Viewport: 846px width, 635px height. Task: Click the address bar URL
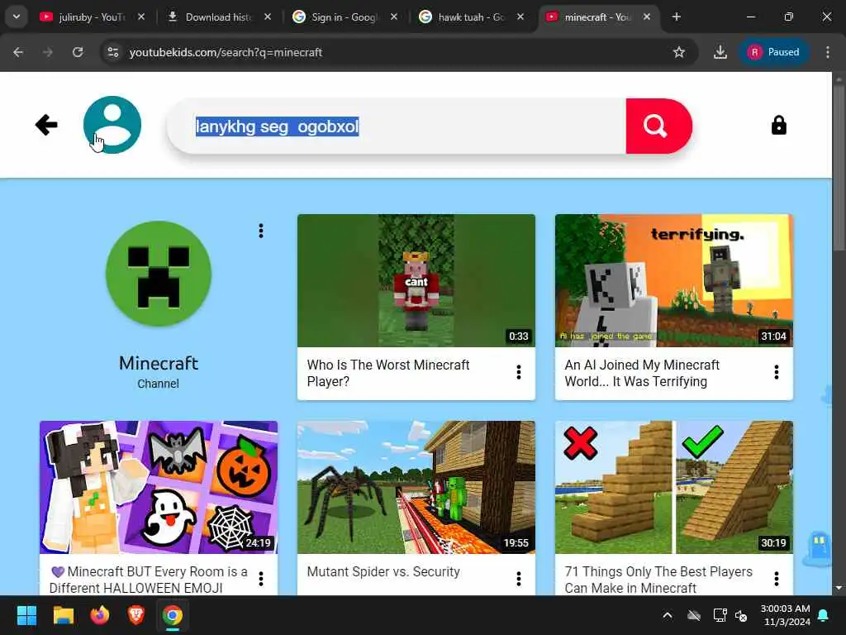226,52
